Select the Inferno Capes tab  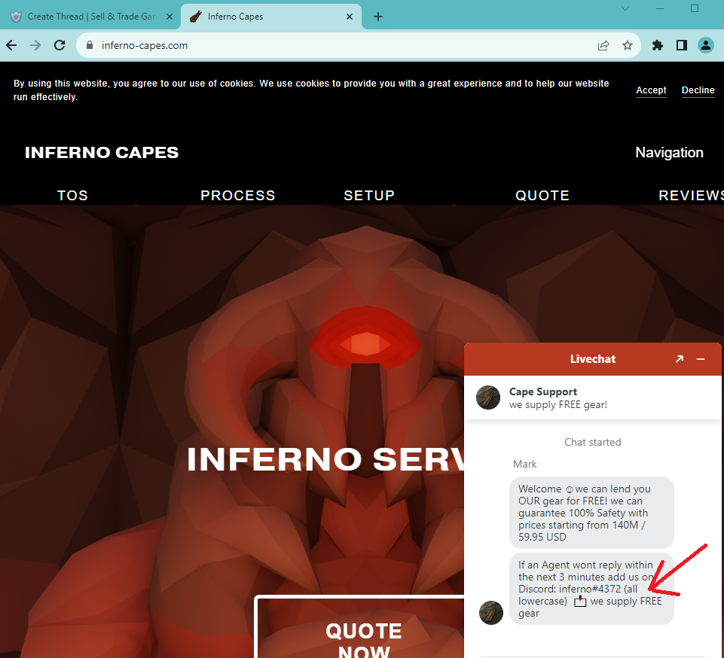tap(270, 17)
